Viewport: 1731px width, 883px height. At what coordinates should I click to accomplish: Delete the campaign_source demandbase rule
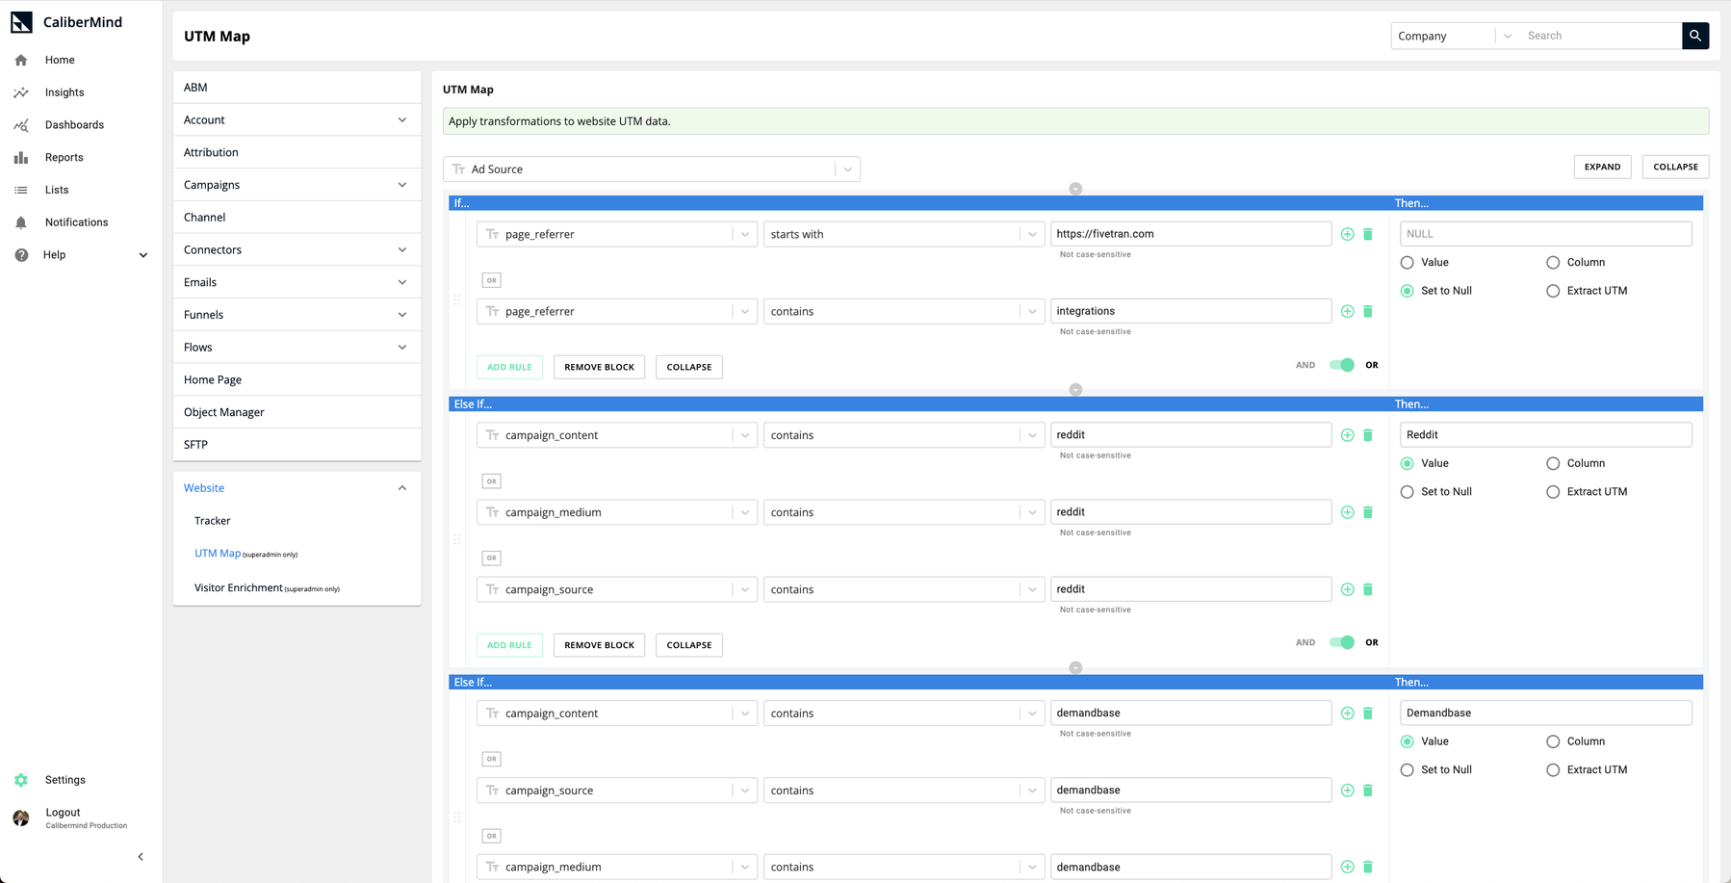(x=1368, y=791)
